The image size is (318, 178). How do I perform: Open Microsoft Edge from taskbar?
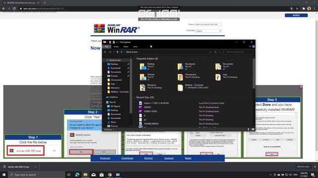point(78,175)
